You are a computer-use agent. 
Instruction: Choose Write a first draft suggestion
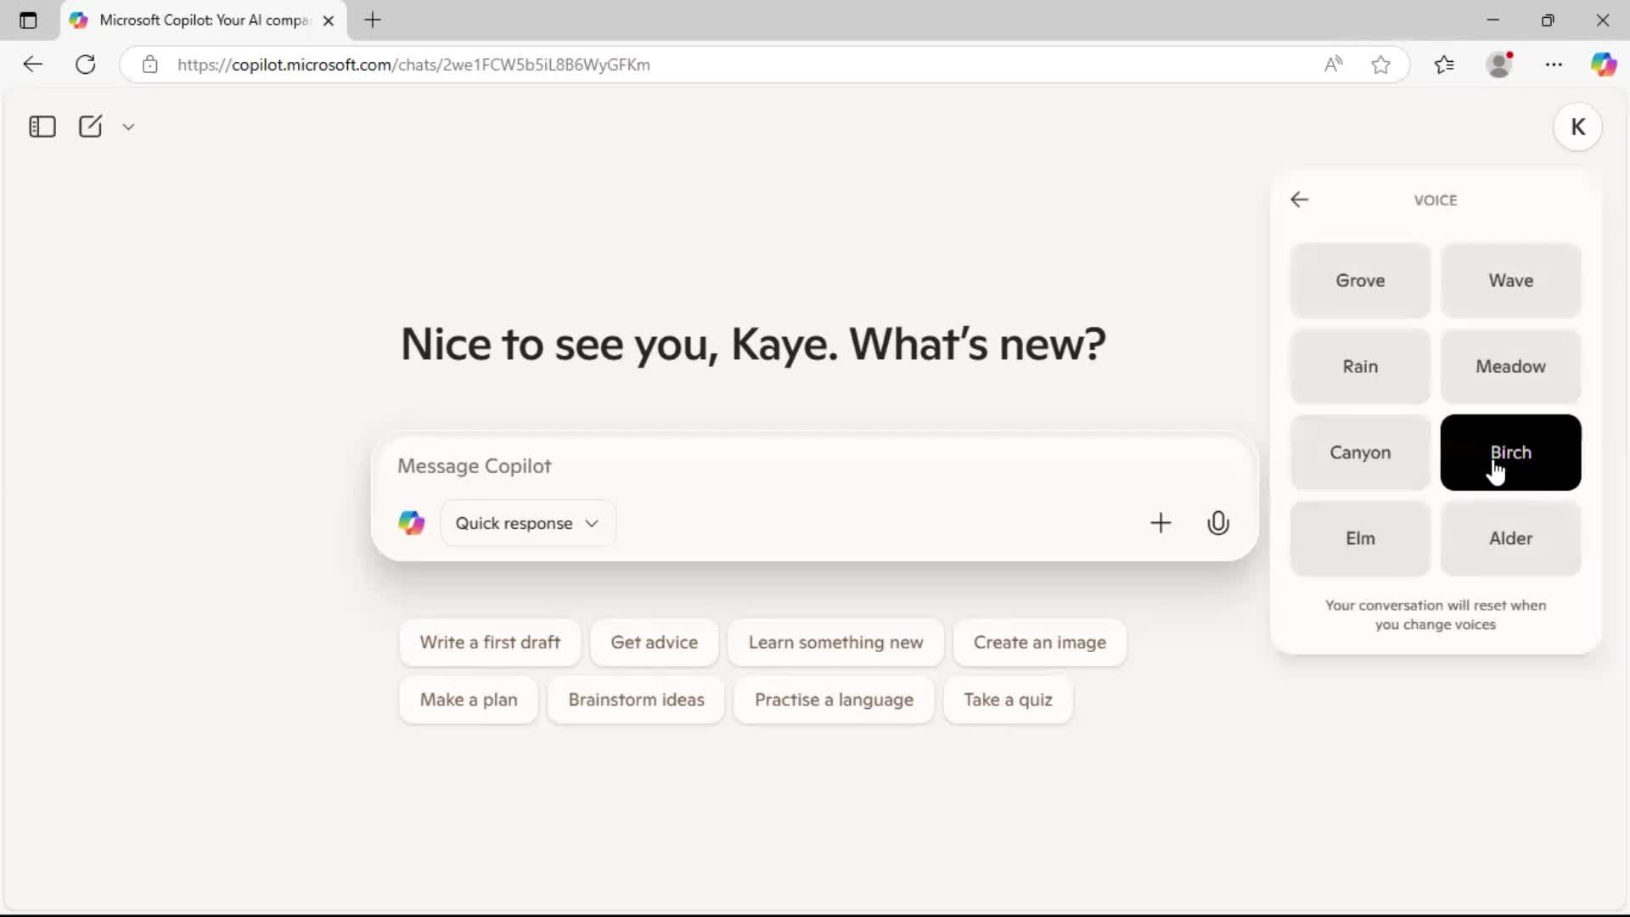pyautogui.click(x=490, y=643)
